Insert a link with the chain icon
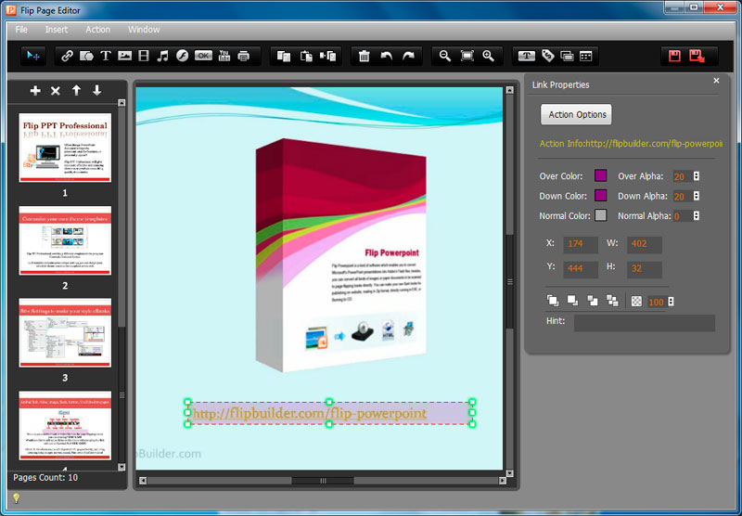The height and width of the screenshot is (516, 742). (x=67, y=56)
